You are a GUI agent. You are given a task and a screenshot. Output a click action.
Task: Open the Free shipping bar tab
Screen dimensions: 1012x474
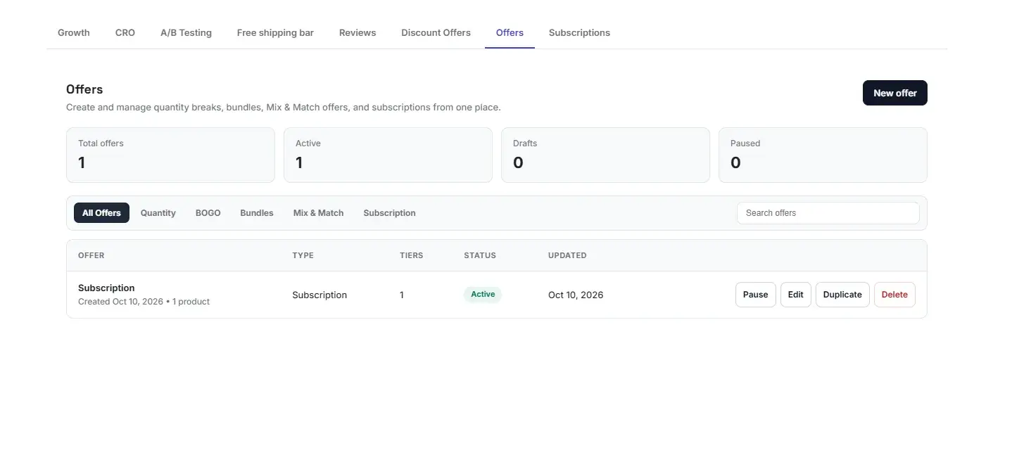click(275, 32)
